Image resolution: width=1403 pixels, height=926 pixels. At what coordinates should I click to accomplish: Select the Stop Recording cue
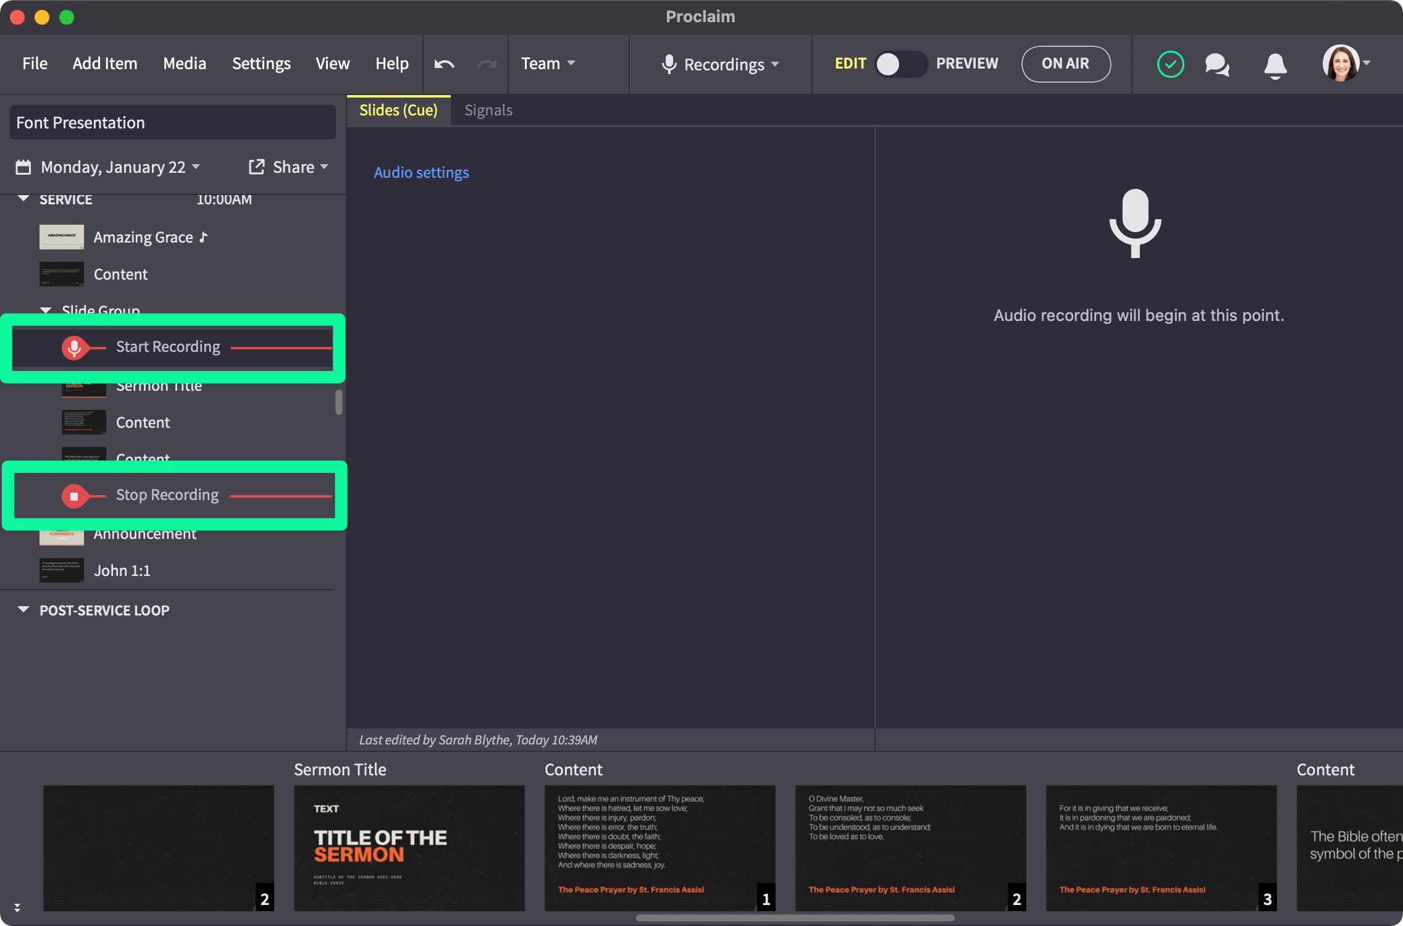(x=173, y=496)
